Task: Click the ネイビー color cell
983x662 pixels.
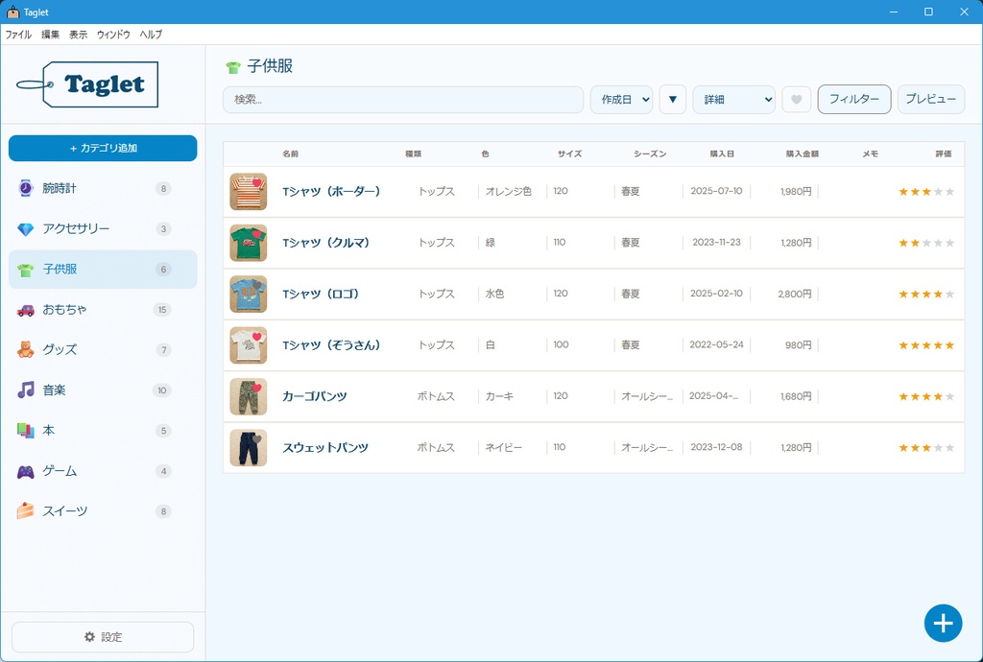Action: tap(503, 448)
